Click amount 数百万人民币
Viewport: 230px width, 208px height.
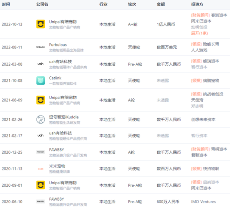tap(169, 169)
